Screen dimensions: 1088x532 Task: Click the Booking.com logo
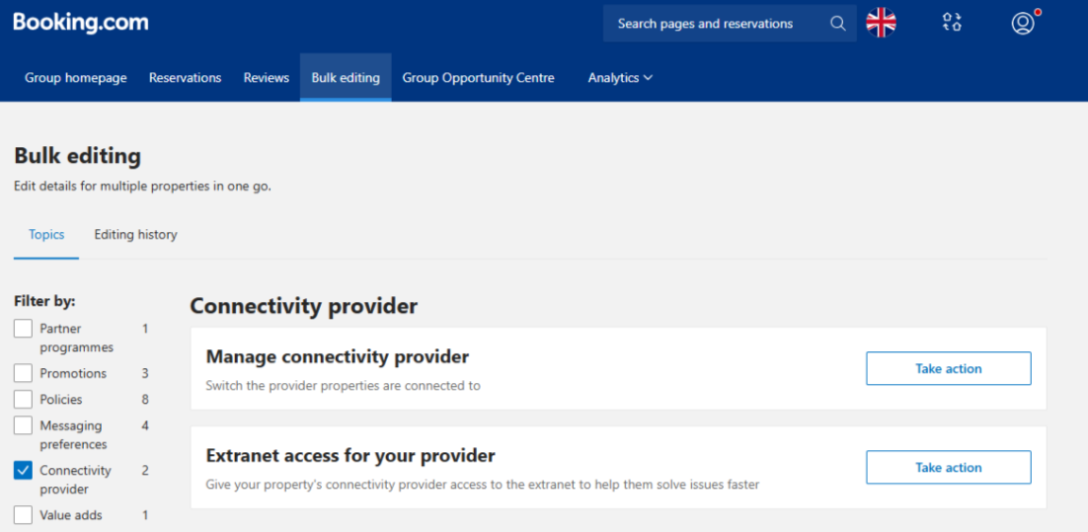coord(81,23)
